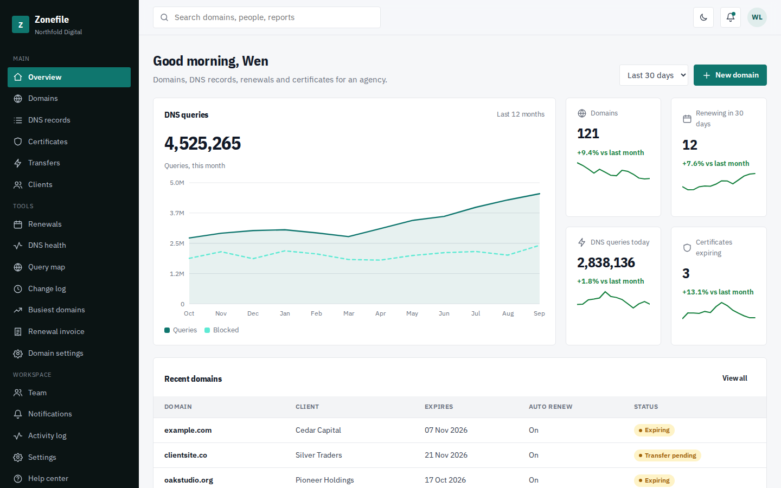Click the Domain settings gear icon
Screen dimensions: 781x488
point(18,354)
